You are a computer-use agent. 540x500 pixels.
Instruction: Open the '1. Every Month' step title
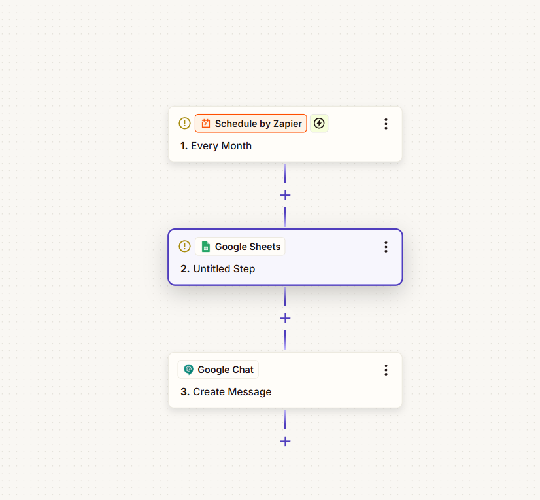click(x=216, y=146)
